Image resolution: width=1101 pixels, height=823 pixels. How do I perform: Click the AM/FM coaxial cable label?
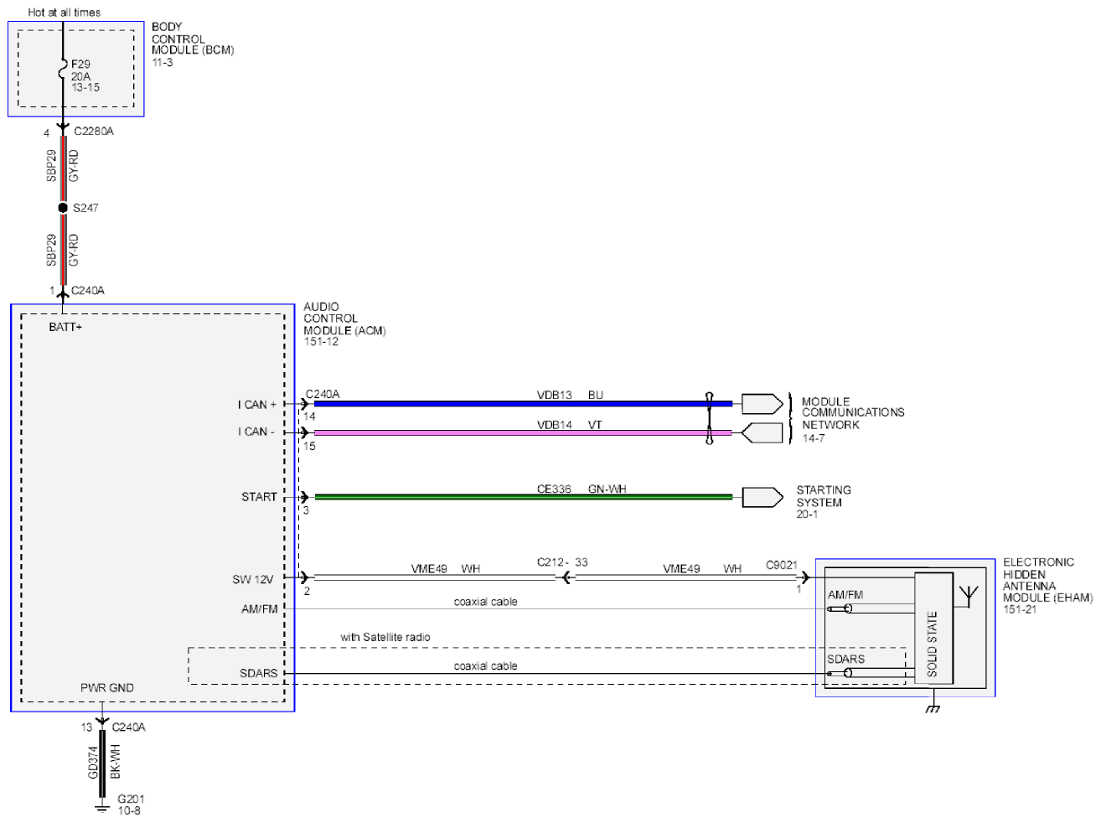(x=485, y=602)
